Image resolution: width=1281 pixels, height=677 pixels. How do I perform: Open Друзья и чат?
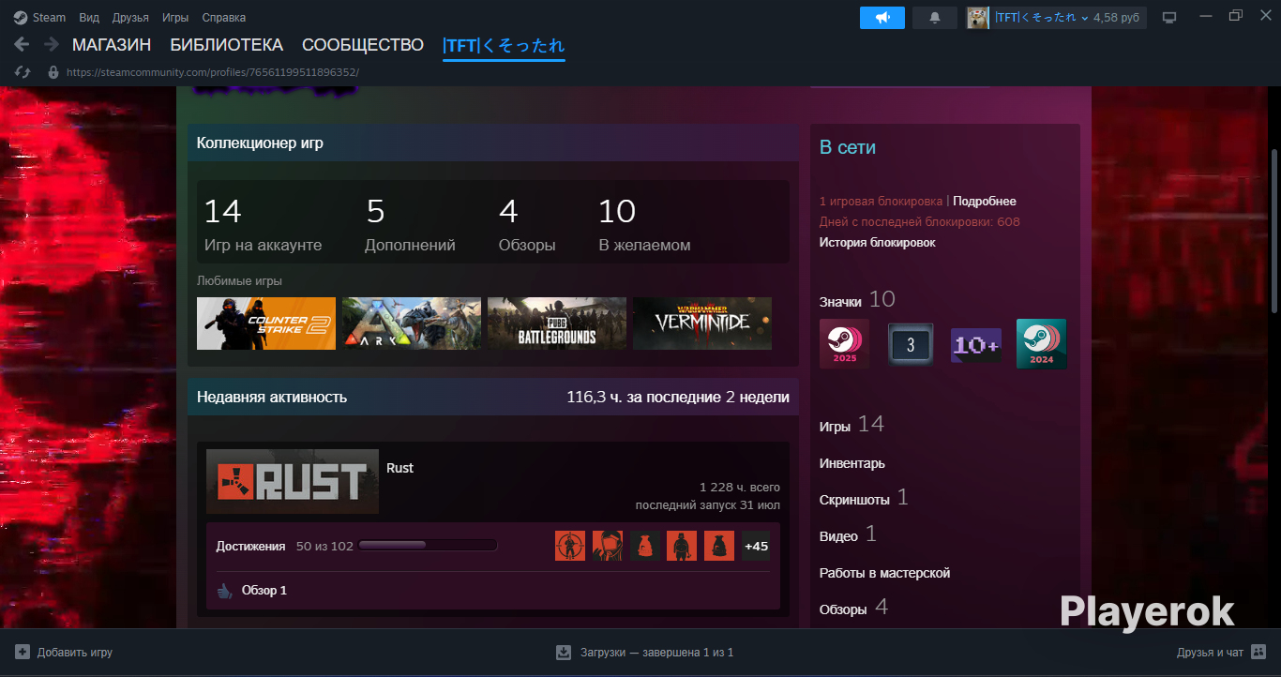pyautogui.click(x=1210, y=652)
